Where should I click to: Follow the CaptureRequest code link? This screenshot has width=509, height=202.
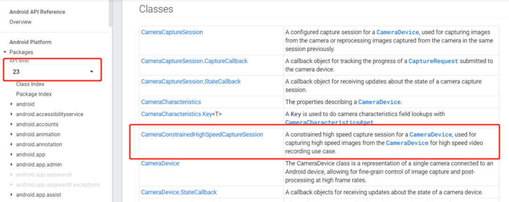point(434,61)
